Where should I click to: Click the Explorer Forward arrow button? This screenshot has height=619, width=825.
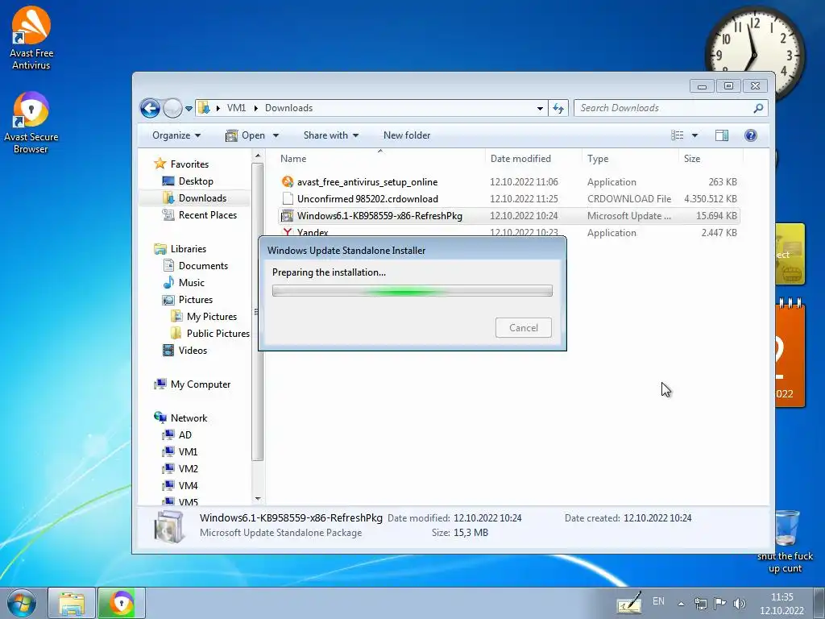[x=172, y=109]
